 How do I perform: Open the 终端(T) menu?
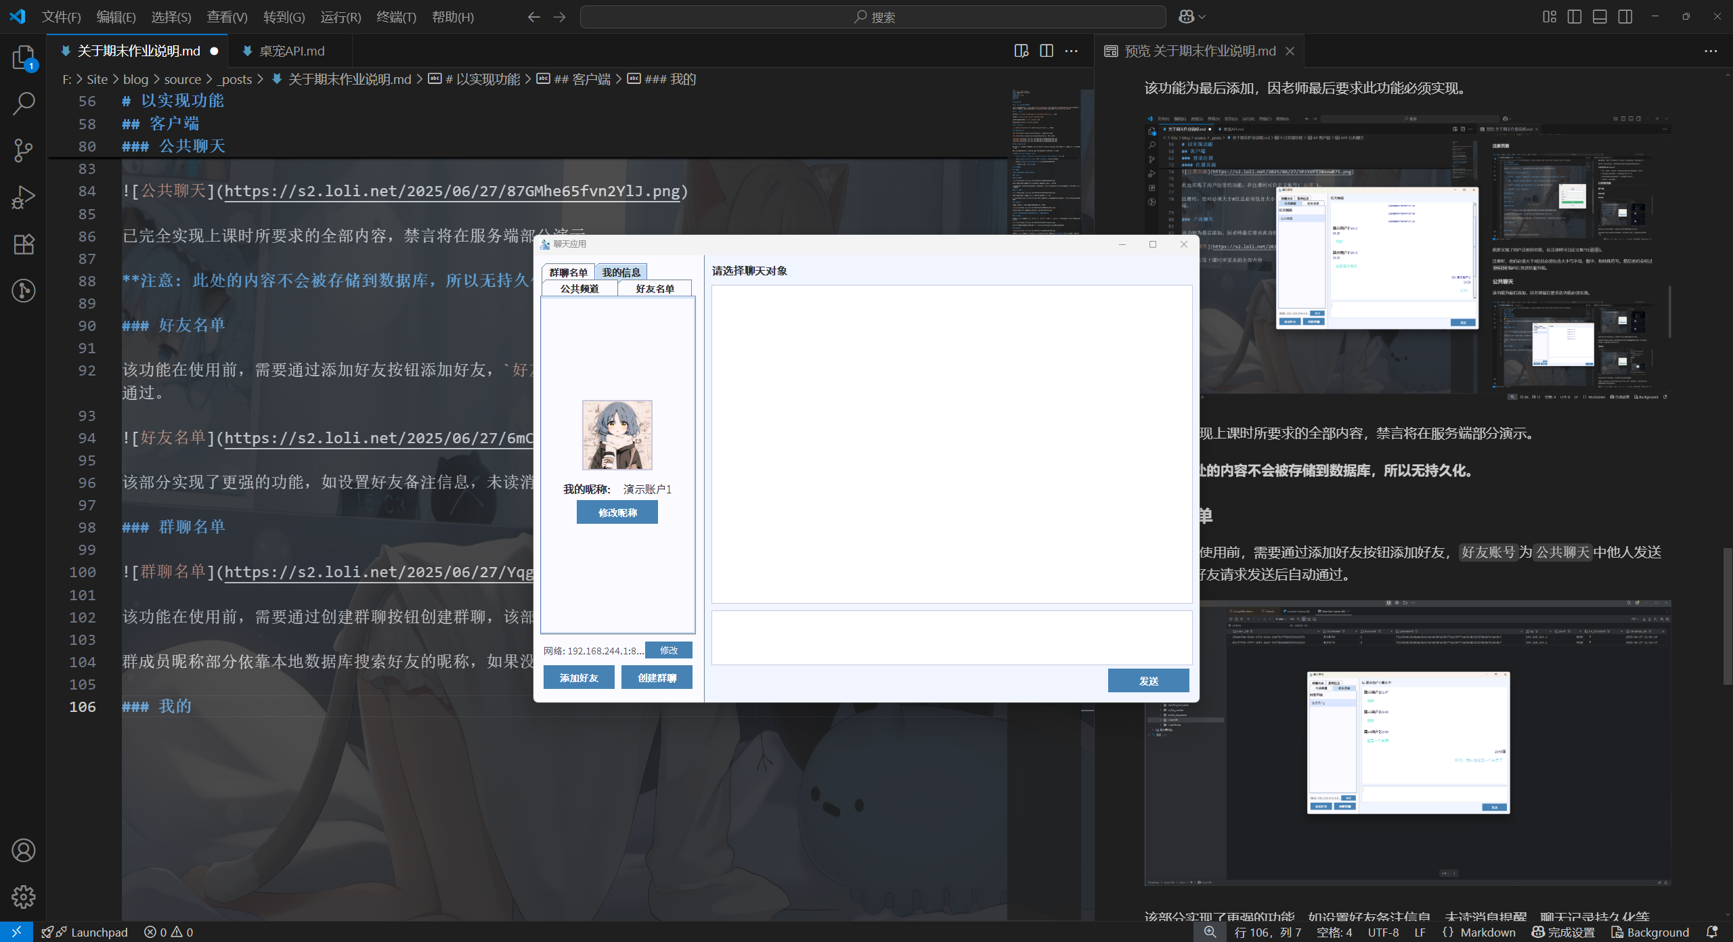pos(396,17)
